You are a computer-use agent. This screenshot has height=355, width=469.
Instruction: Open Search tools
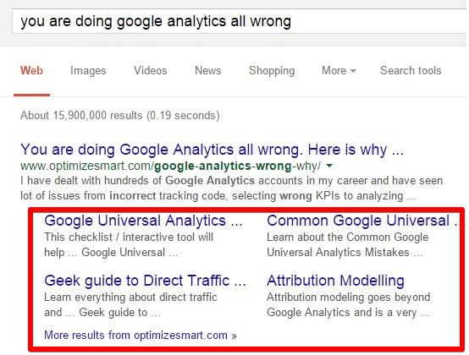411,71
